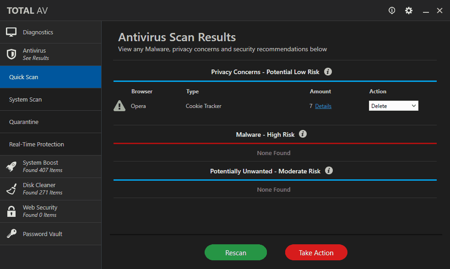This screenshot has width=450, height=269.
Task: Open the settings gear in the title bar
Action: coord(409,10)
